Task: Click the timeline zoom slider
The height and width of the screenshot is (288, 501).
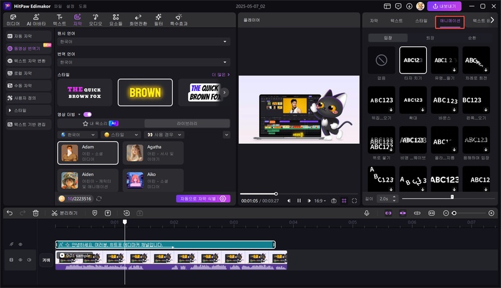Action: tap(469, 213)
